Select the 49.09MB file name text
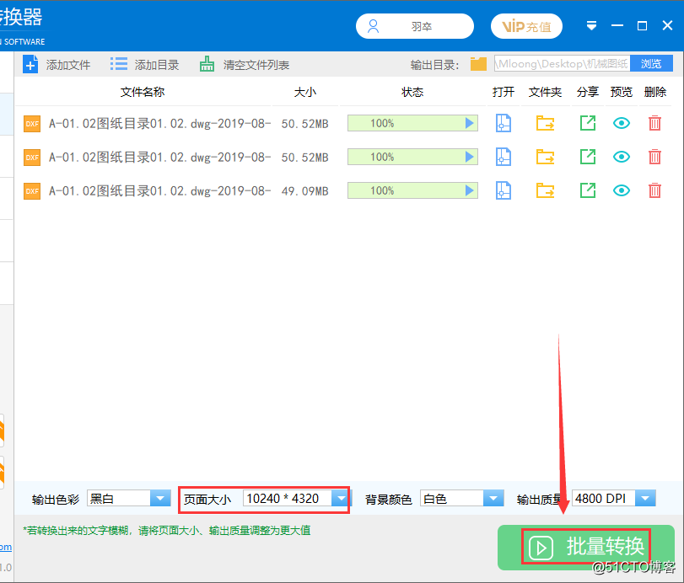 pos(159,191)
